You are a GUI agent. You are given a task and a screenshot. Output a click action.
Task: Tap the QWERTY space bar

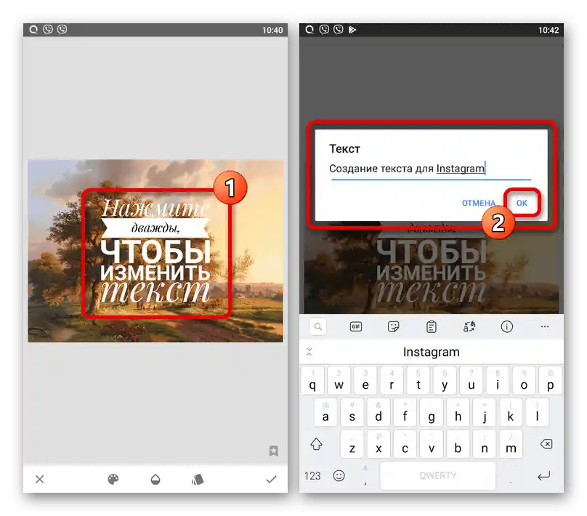437,475
